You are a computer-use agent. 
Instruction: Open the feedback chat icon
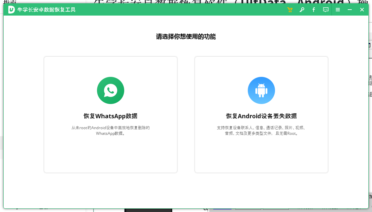326,10
